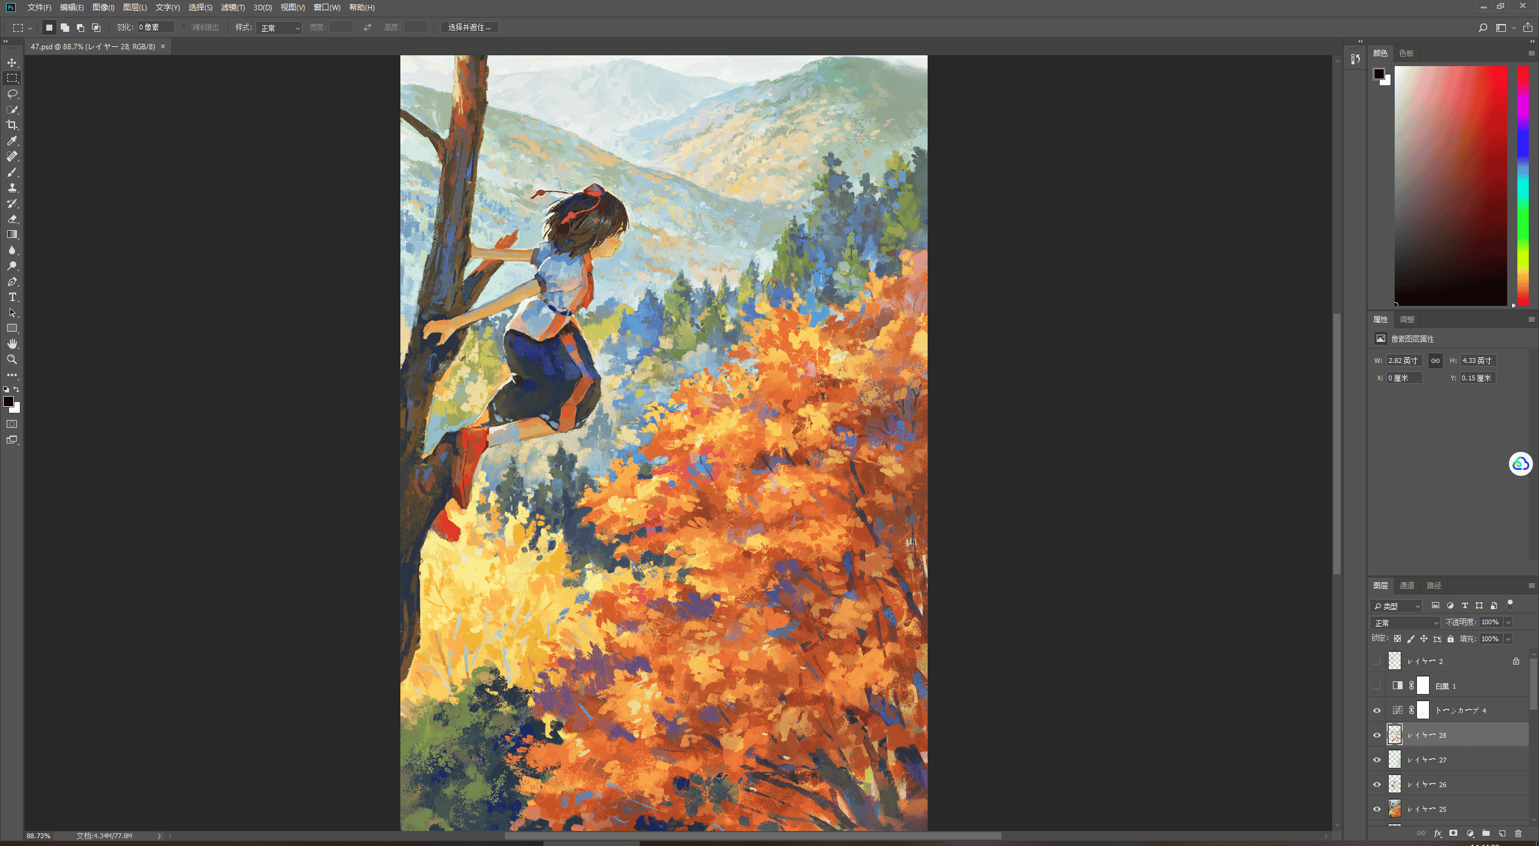Select the Brush tool

click(12, 172)
